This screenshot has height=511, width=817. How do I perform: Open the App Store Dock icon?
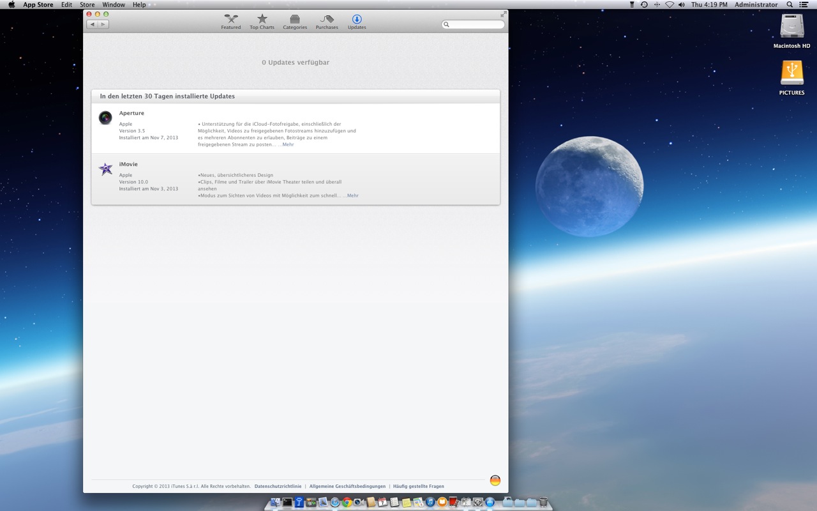click(490, 502)
